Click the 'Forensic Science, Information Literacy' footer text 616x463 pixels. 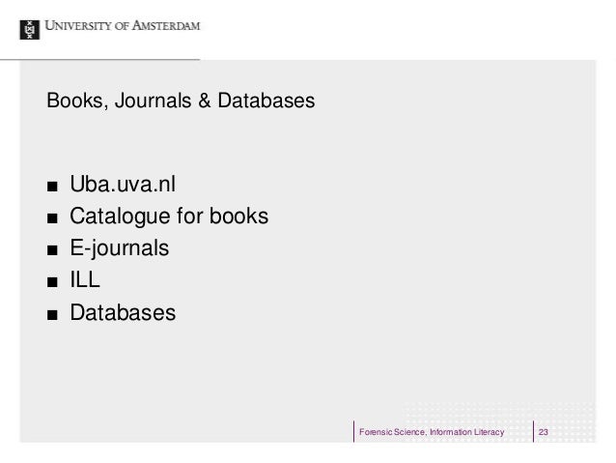(431, 431)
